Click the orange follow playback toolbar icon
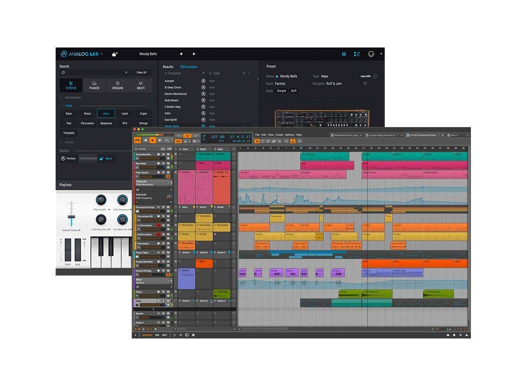This screenshot has height=384, width=513. [293, 141]
